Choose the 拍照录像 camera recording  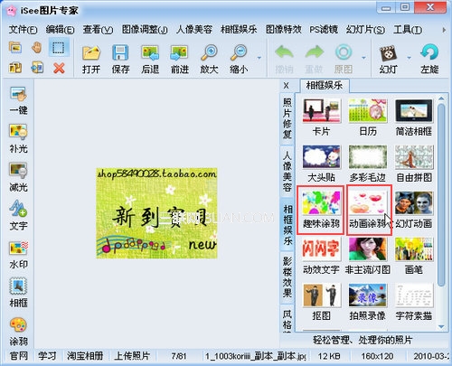[x=368, y=302]
